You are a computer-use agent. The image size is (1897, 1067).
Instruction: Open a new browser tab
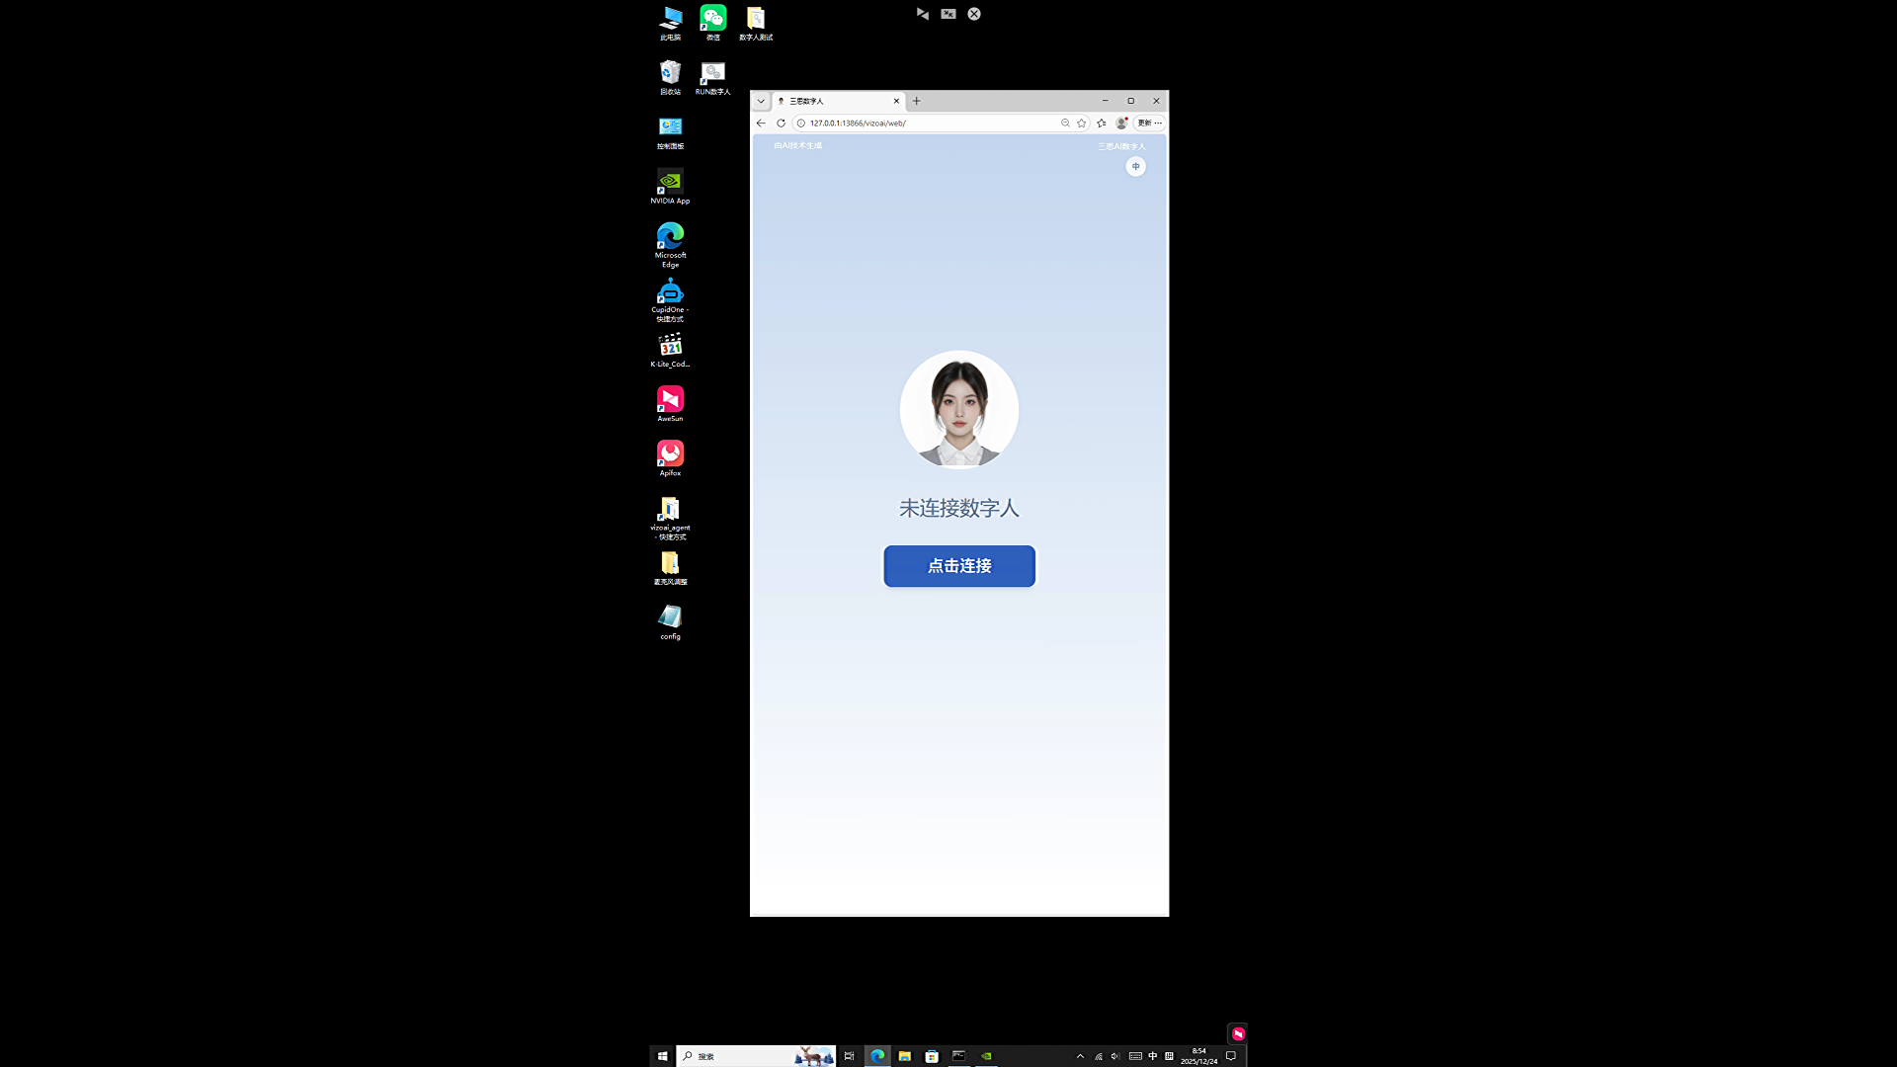[x=916, y=101]
